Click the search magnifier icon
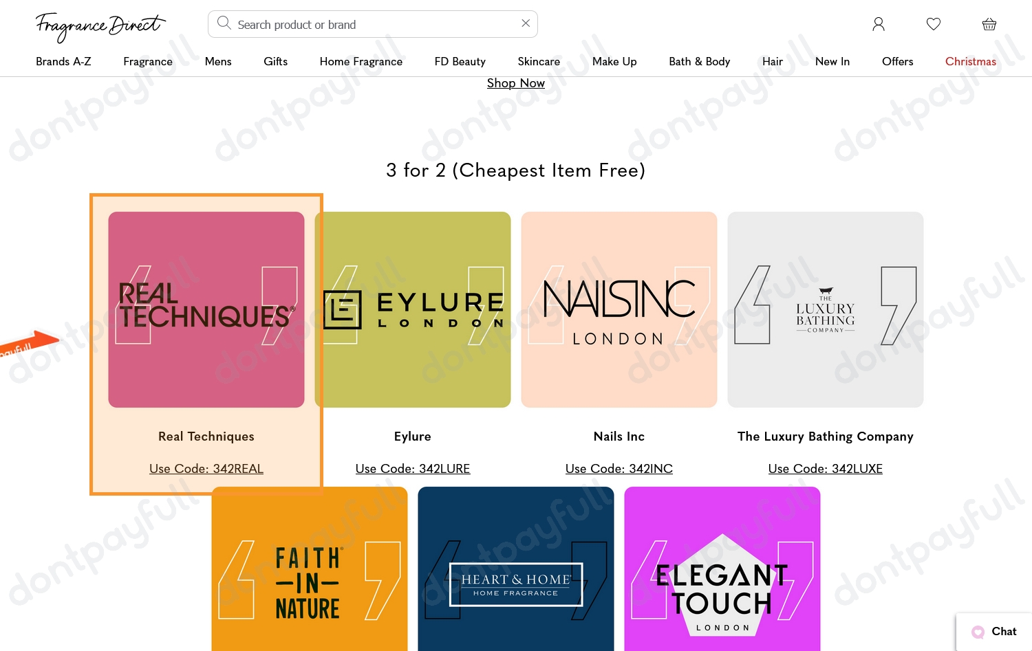1032x651 pixels. coord(224,23)
